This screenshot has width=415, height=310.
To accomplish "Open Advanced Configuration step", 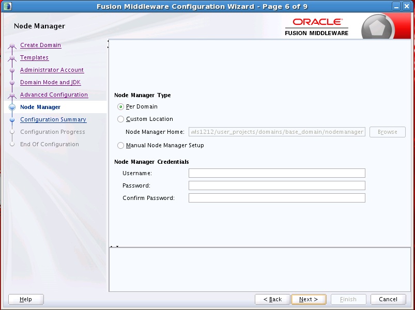I will point(54,95).
